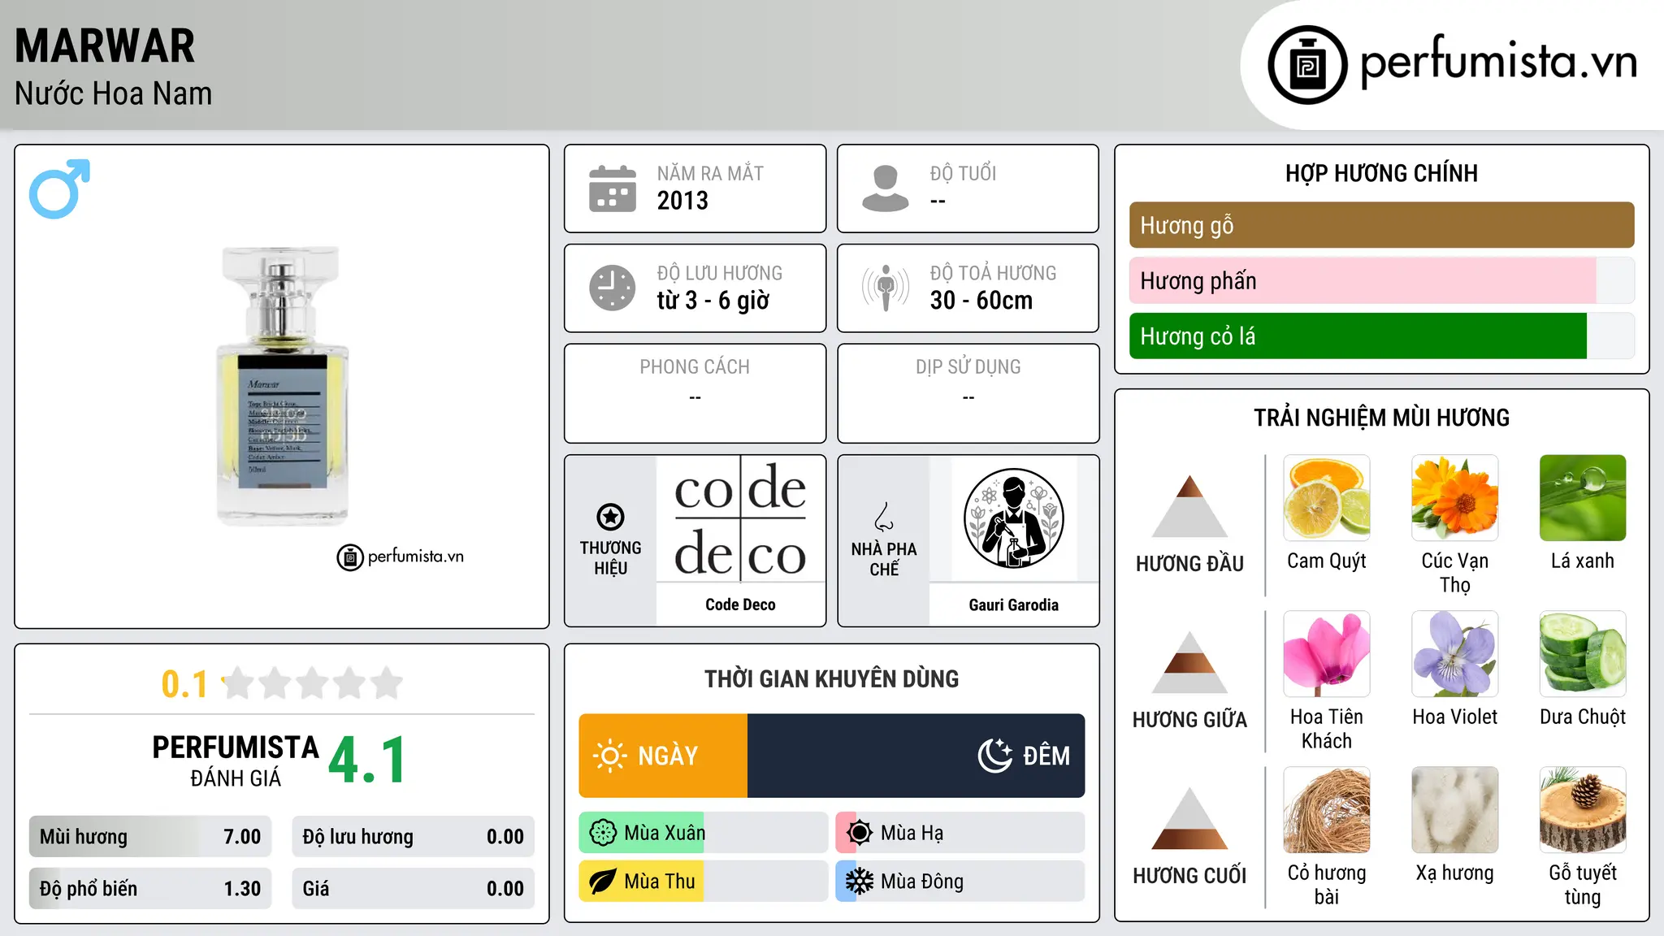Image resolution: width=1664 pixels, height=936 pixels.
Task: Click the moon icon next to Đêm
Action: pos(994,756)
